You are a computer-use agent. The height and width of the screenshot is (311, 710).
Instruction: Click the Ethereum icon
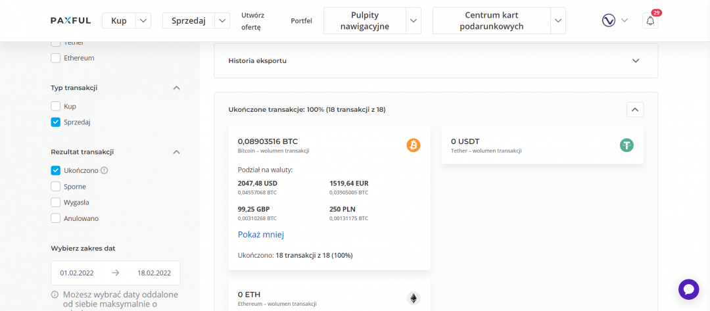point(413,299)
